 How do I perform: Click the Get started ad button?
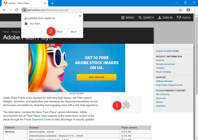click(97, 77)
